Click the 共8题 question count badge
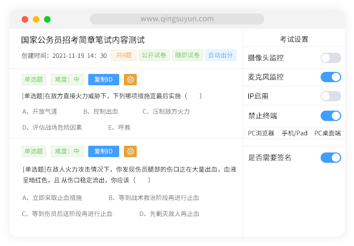The height and width of the screenshot is (246, 354). tap(123, 55)
